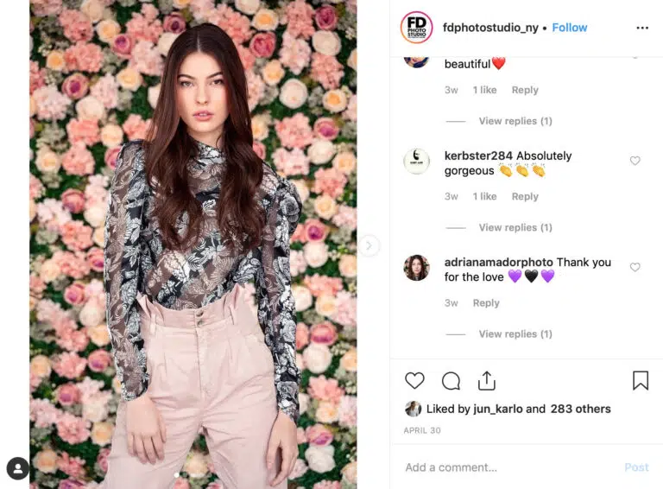Expand replies under the beautiful comment

click(515, 121)
